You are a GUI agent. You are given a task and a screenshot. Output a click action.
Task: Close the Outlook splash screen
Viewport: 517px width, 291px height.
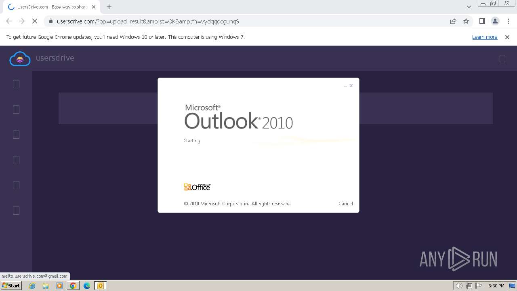pyautogui.click(x=351, y=86)
